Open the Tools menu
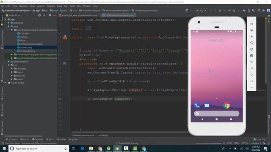Image resolution: width=271 pixels, height=152 pixels. click(72, 6)
